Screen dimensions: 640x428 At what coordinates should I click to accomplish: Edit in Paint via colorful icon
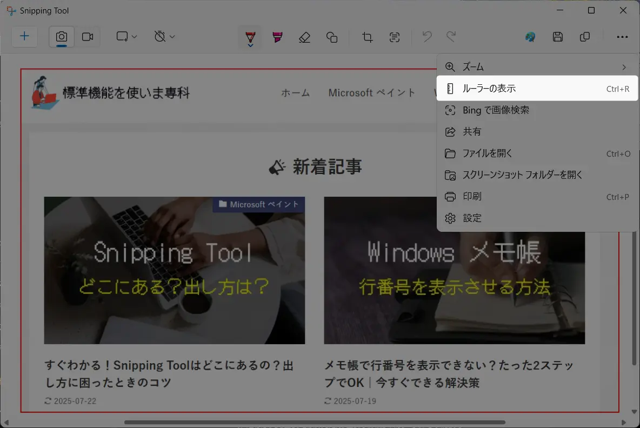[x=530, y=37]
